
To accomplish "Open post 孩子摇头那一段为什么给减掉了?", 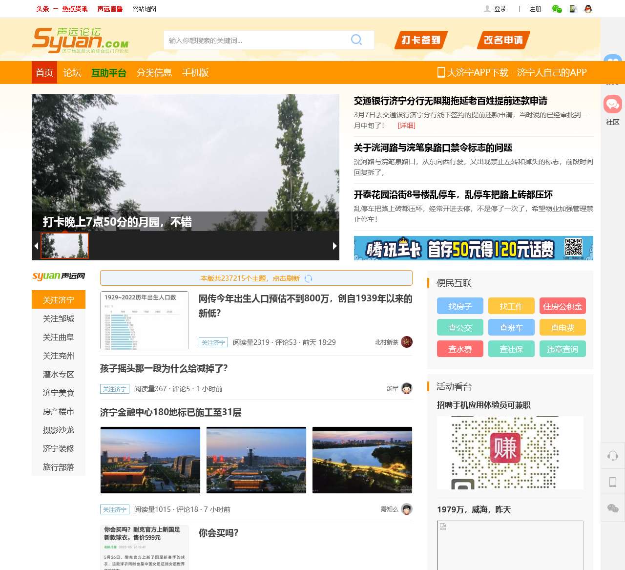I will pyautogui.click(x=164, y=368).
